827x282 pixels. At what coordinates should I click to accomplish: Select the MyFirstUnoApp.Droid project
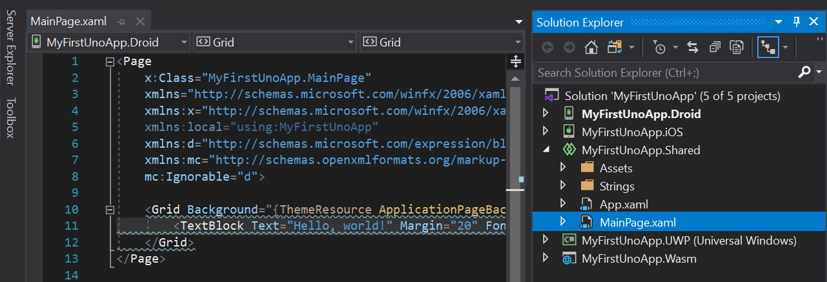point(641,114)
